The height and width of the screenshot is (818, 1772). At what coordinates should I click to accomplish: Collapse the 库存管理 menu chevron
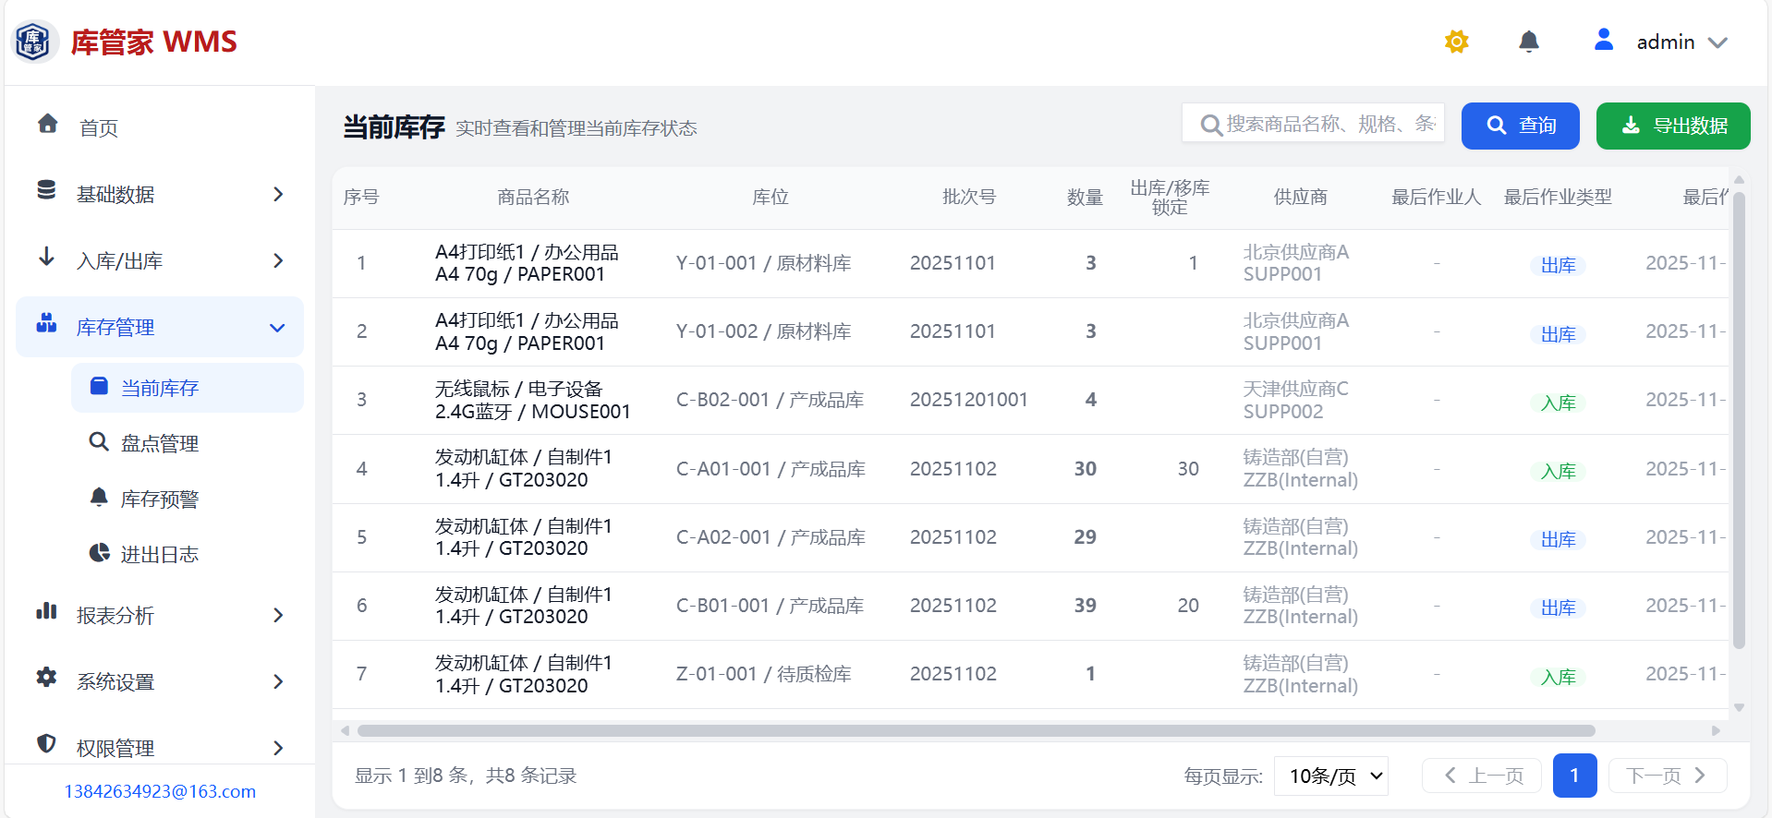pos(277,328)
